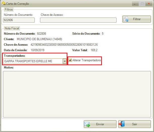The image size is (154, 132).
Task: Click the door exit icon on Sair
Action: [x=122, y=124]
